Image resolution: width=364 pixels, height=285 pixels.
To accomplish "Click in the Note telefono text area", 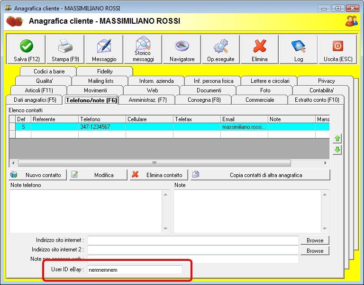I will tap(86, 211).
